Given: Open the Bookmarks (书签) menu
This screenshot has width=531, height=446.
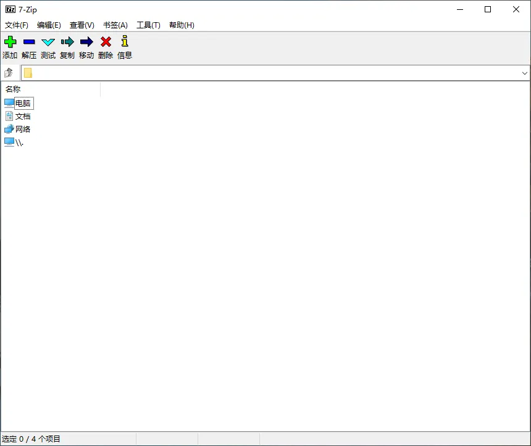Looking at the screenshot, I should pos(115,25).
